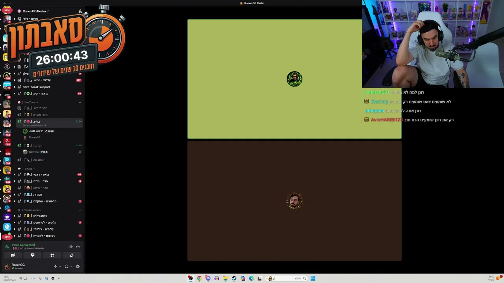
Task: Focus the RonenGG avatar tile in call
Action: (x=295, y=201)
